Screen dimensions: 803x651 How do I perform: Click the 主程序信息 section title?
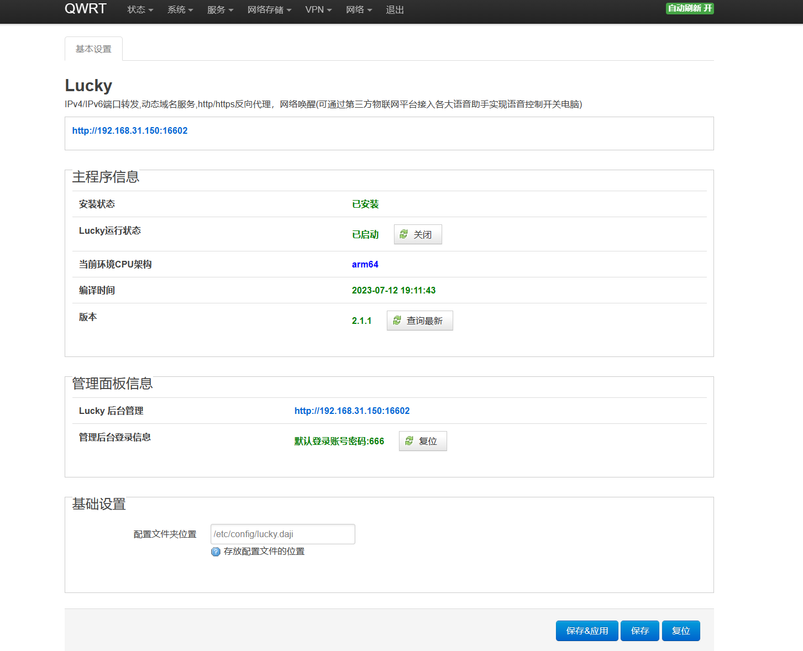click(106, 177)
